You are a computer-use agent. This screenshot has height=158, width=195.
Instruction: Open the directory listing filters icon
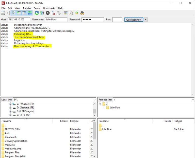coord(66,13)
